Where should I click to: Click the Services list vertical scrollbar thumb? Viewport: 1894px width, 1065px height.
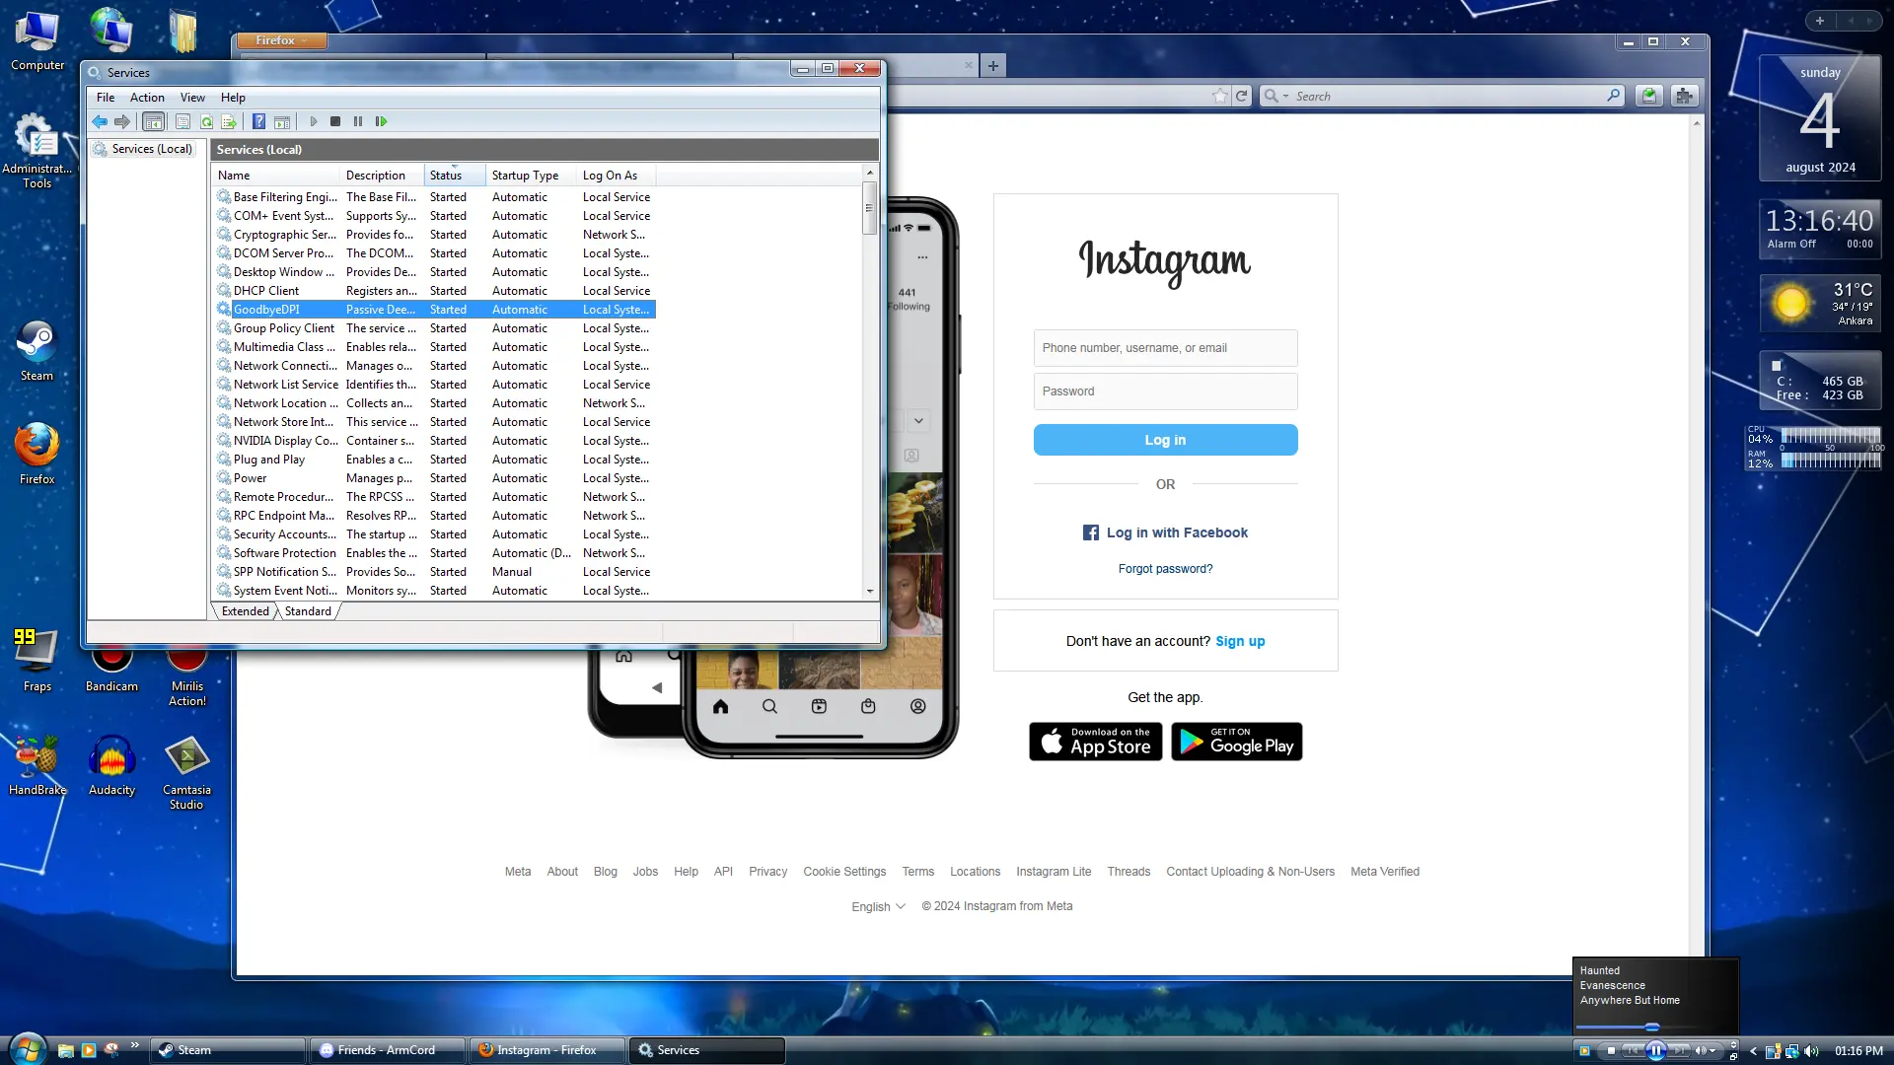[869, 207]
